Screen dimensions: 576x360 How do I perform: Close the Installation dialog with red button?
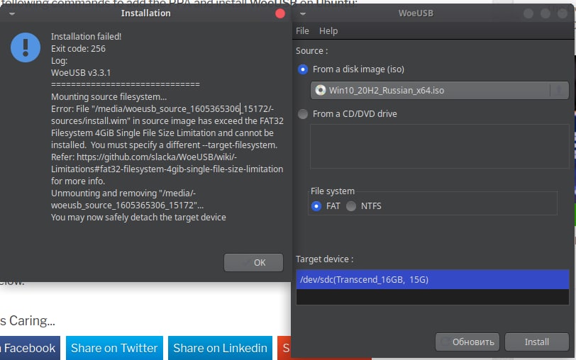tap(280, 13)
